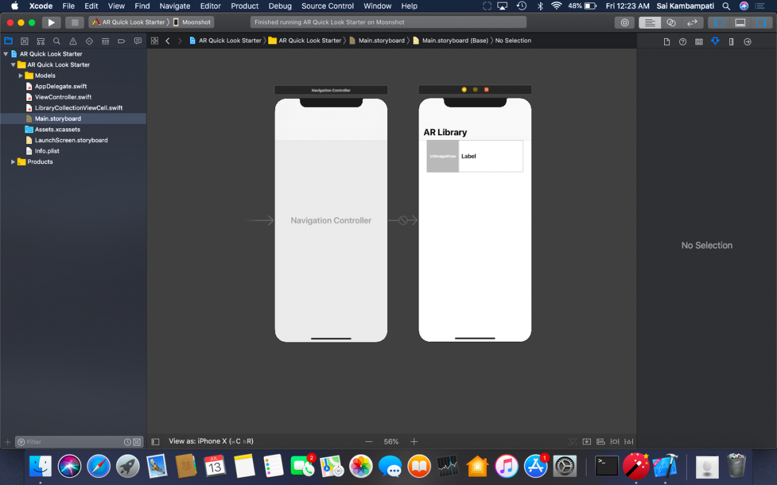
Task: Expand the Models folder
Action: click(20, 75)
